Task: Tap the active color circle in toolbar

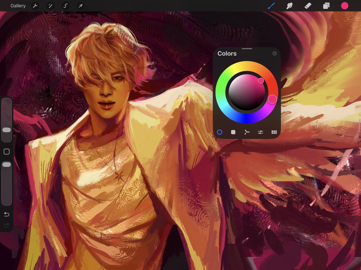Action: 344,6
